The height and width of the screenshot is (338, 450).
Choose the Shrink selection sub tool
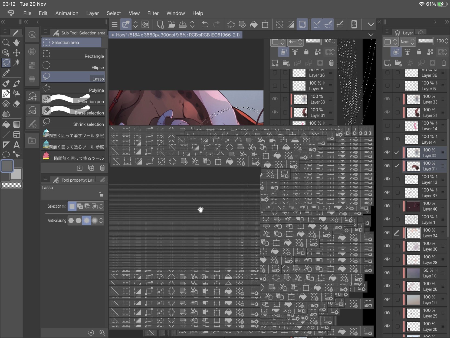coord(73,122)
